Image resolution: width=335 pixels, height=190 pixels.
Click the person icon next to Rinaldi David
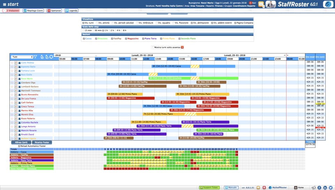[20, 135]
